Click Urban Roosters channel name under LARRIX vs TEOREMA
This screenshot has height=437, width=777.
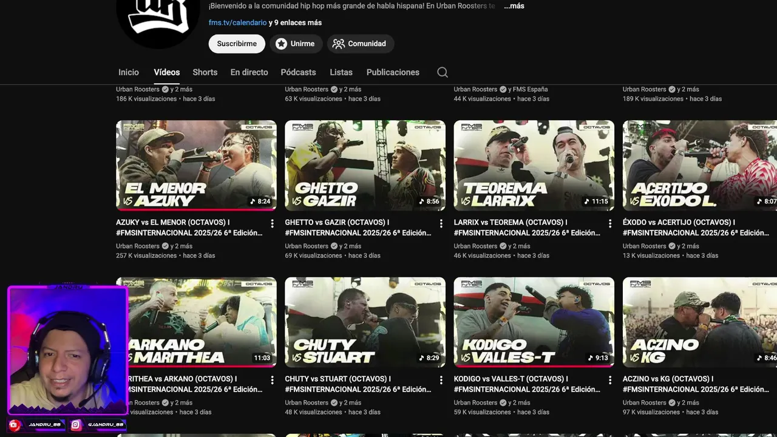pos(475,246)
